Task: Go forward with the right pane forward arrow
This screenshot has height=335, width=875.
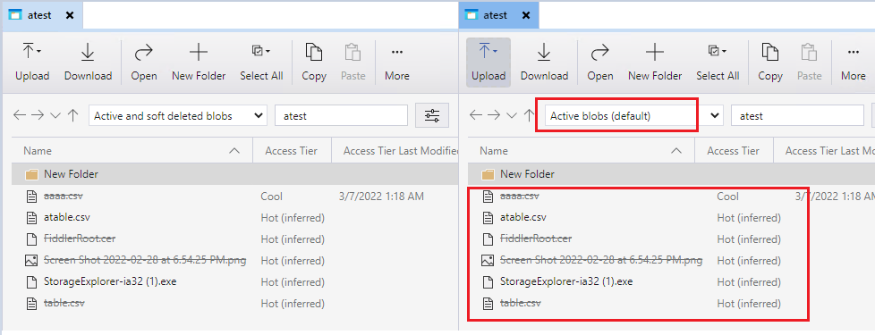Action: click(494, 115)
